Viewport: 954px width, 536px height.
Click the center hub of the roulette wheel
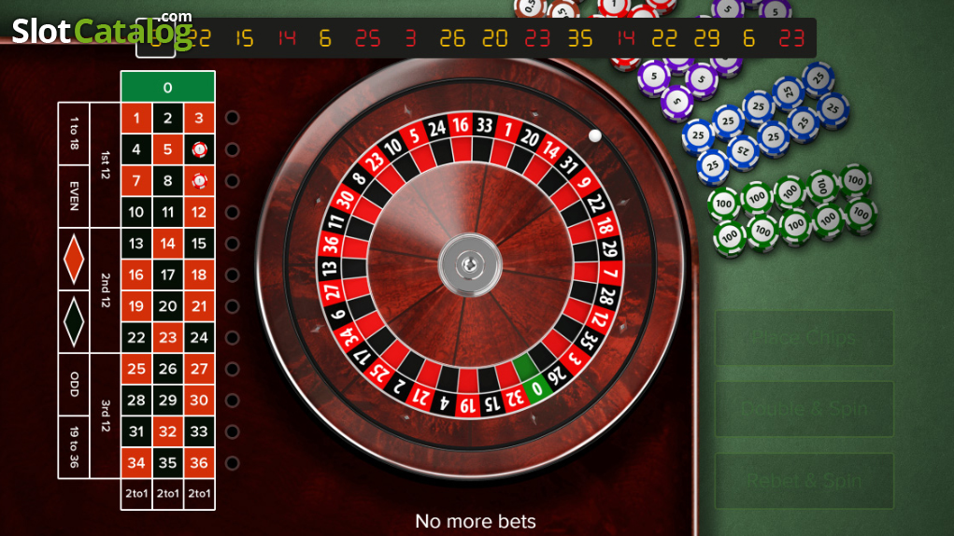[470, 265]
